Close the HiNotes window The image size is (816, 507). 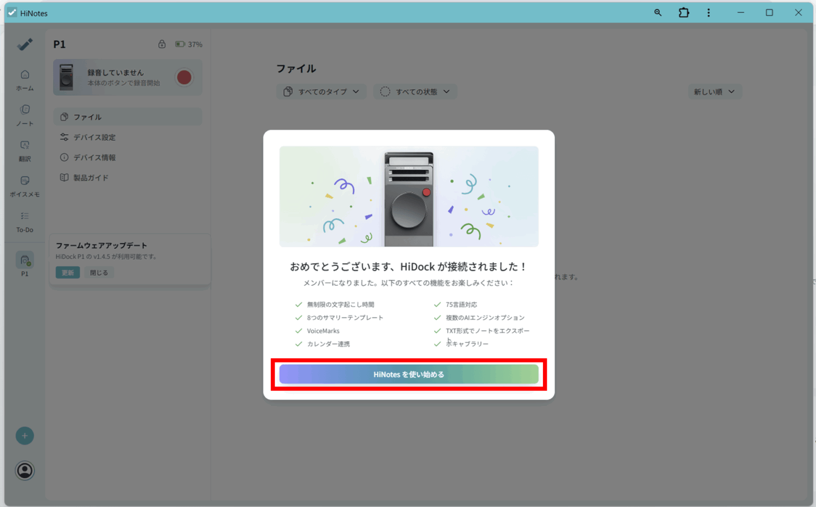pos(798,12)
